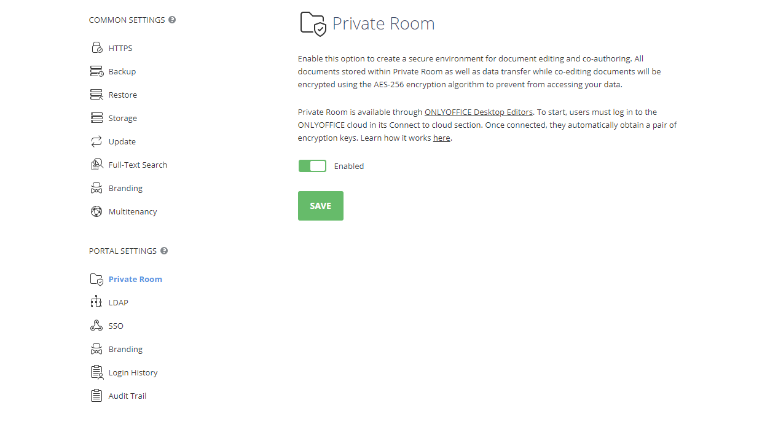Disable the Private Room Enabled switch
Screen dimensions: 762x435
tap(312, 165)
